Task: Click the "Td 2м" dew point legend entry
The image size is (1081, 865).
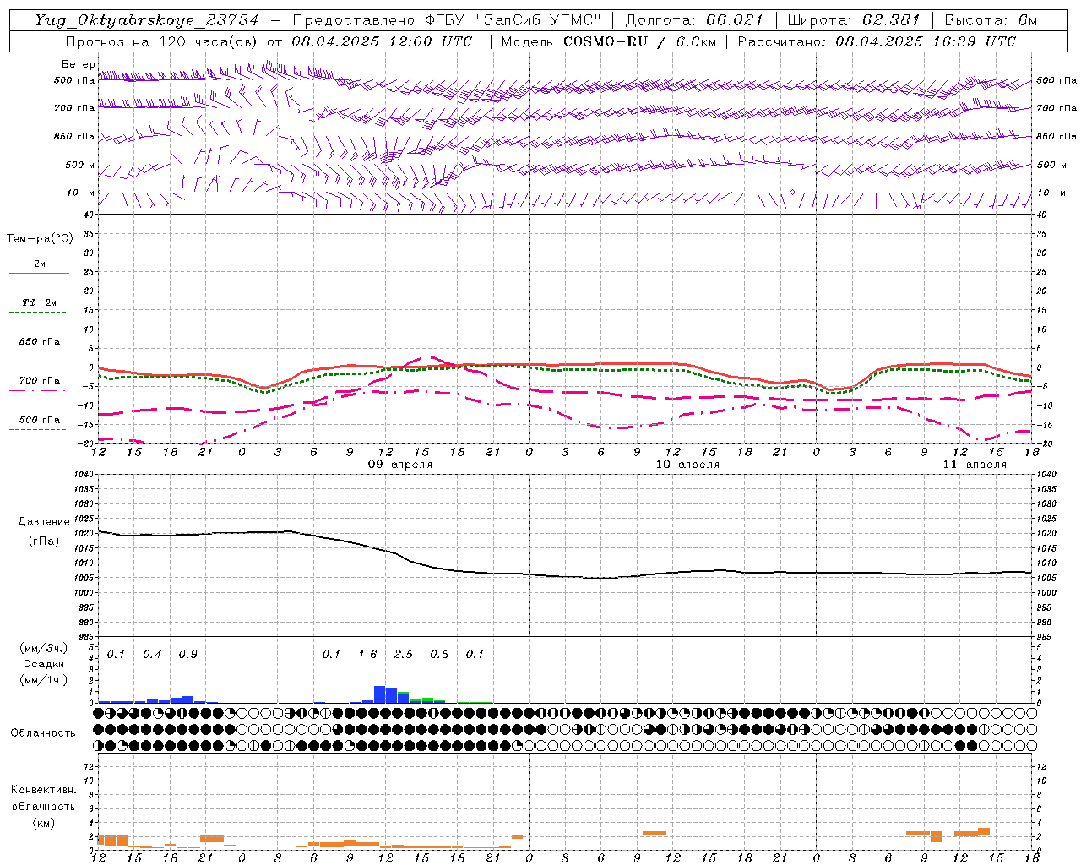Action: [x=39, y=302]
